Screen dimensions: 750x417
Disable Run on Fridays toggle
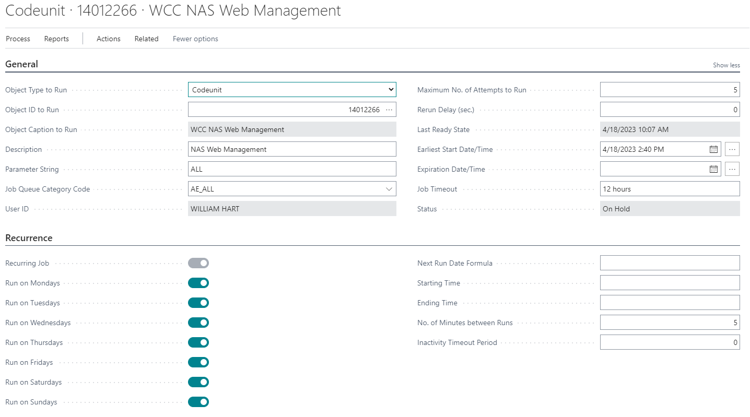198,362
